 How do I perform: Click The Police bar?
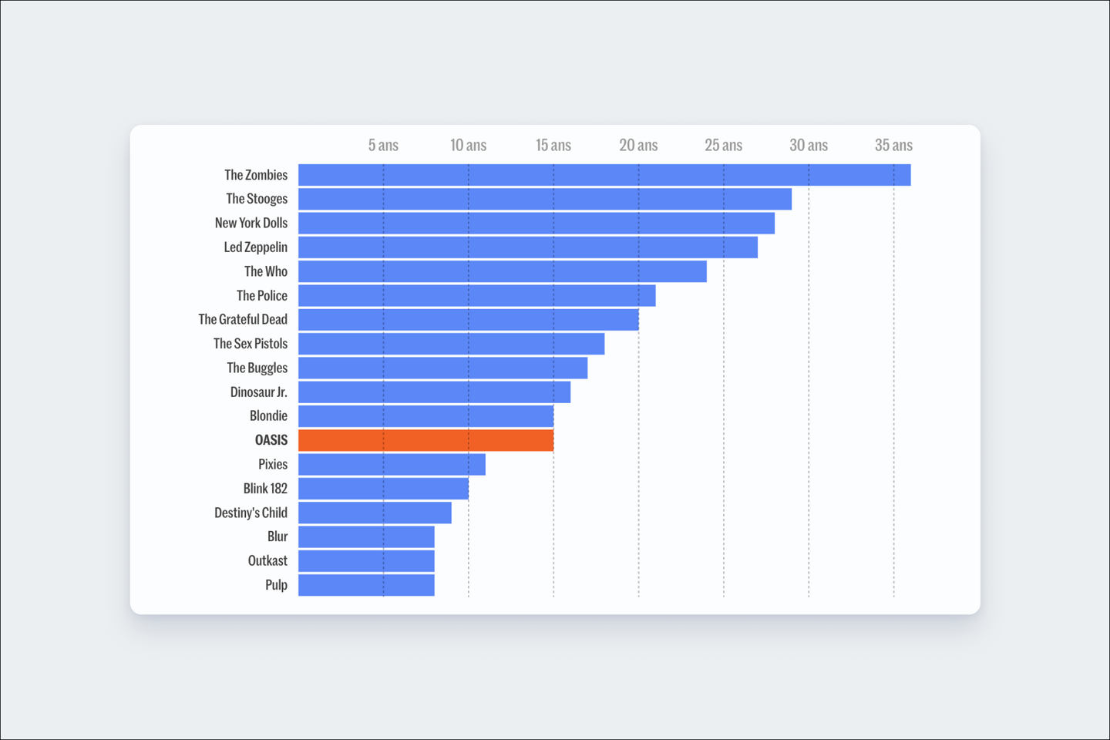(x=477, y=295)
